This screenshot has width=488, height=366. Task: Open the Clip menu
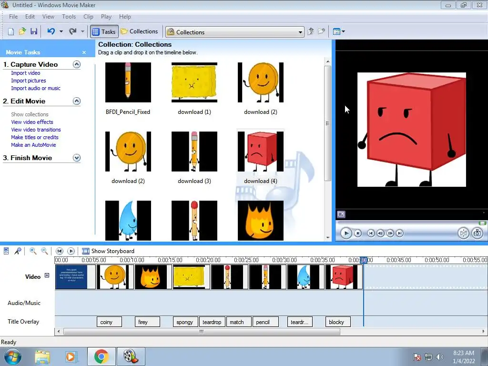click(x=88, y=17)
